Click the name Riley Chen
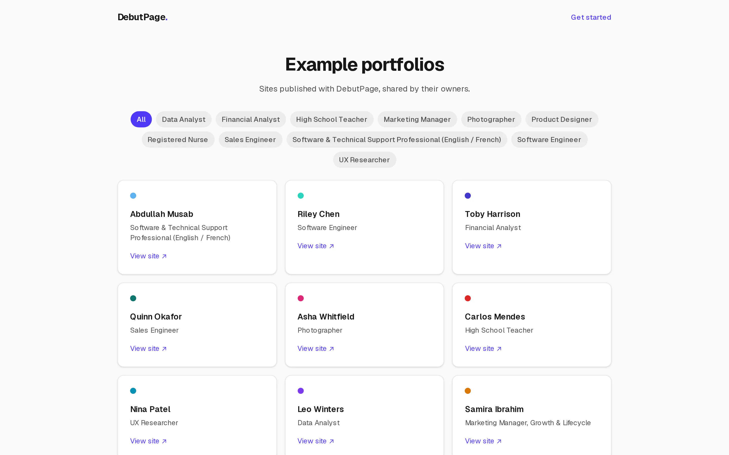The width and height of the screenshot is (729, 455). coord(318,214)
